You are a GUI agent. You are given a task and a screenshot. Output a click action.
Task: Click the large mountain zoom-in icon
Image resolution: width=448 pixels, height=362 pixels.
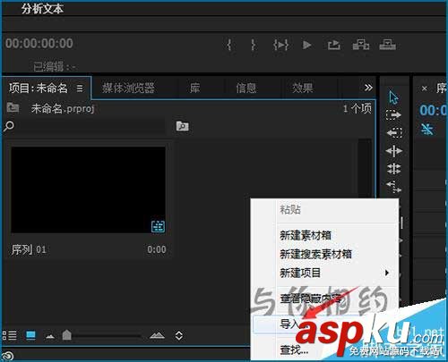(157, 335)
